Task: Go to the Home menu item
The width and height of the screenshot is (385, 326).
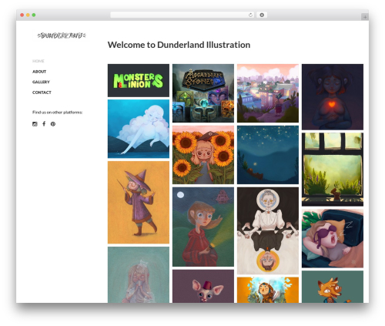Action: (x=38, y=61)
